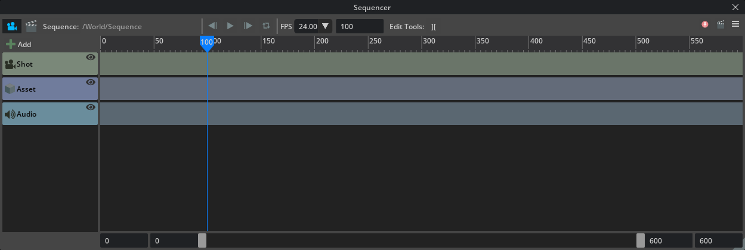Click the Shot track timeline lane
Viewport: 745px width, 250px height.
[421, 64]
